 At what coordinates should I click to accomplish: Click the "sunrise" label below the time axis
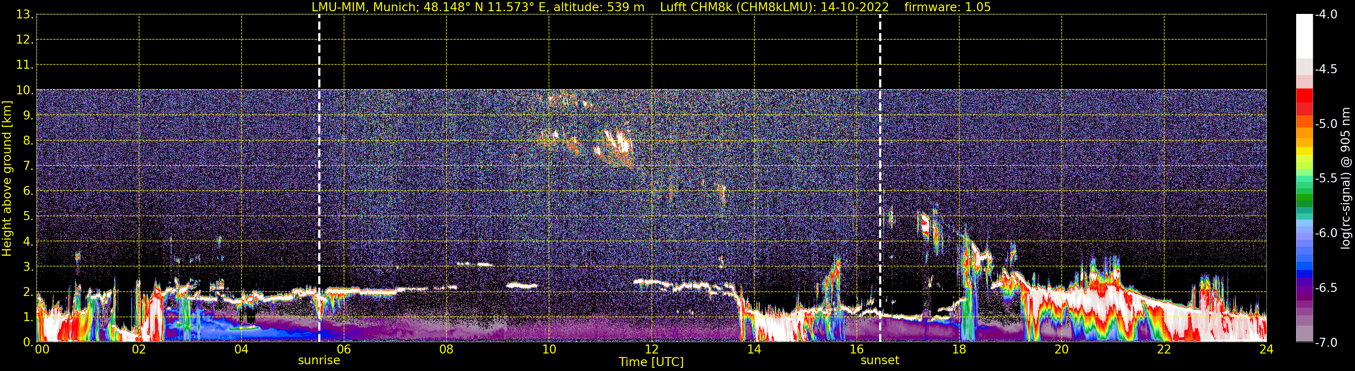(x=319, y=360)
